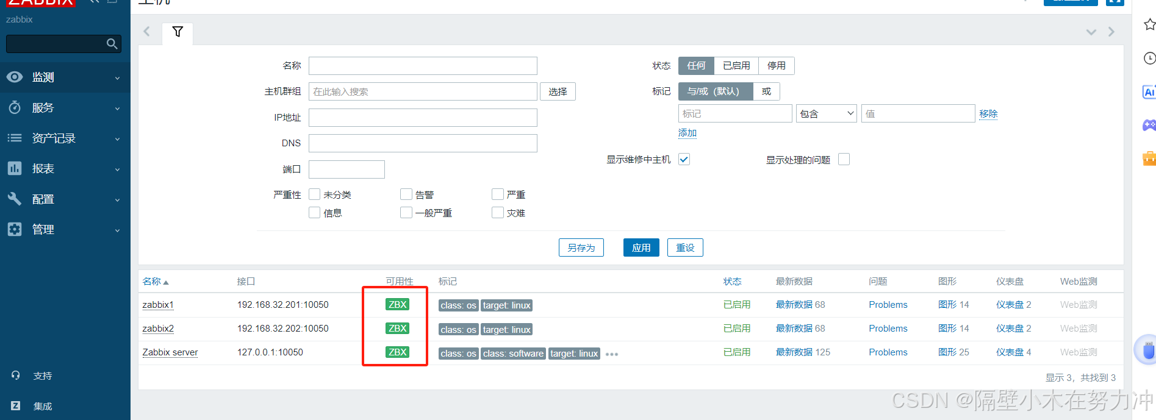The width and height of the screenshot is (1156, 420).
Task: Click the sidebar search magnifier icon
Action: [112, 44]
